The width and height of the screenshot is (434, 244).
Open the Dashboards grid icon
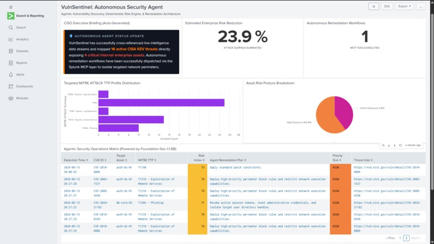click(11, 86)
